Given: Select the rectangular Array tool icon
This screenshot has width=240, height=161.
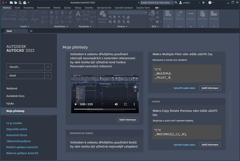Looking at the screenshot, I should (x=62, y=22).
